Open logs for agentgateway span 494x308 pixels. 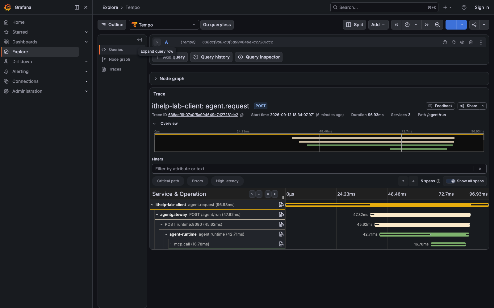tap(281, 214)
